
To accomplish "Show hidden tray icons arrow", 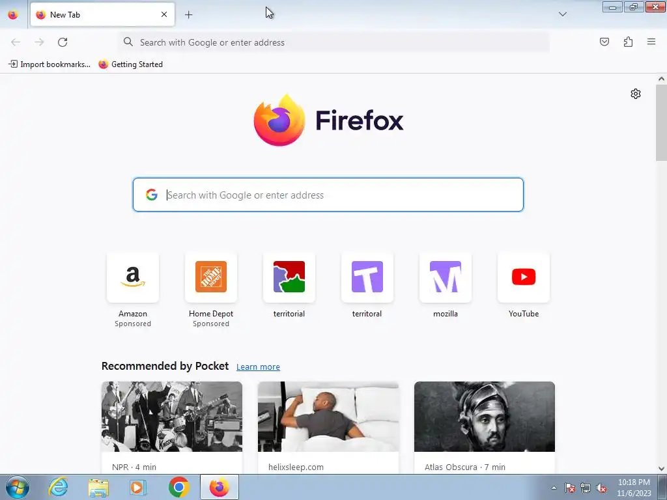I will [x=554, y=488].
